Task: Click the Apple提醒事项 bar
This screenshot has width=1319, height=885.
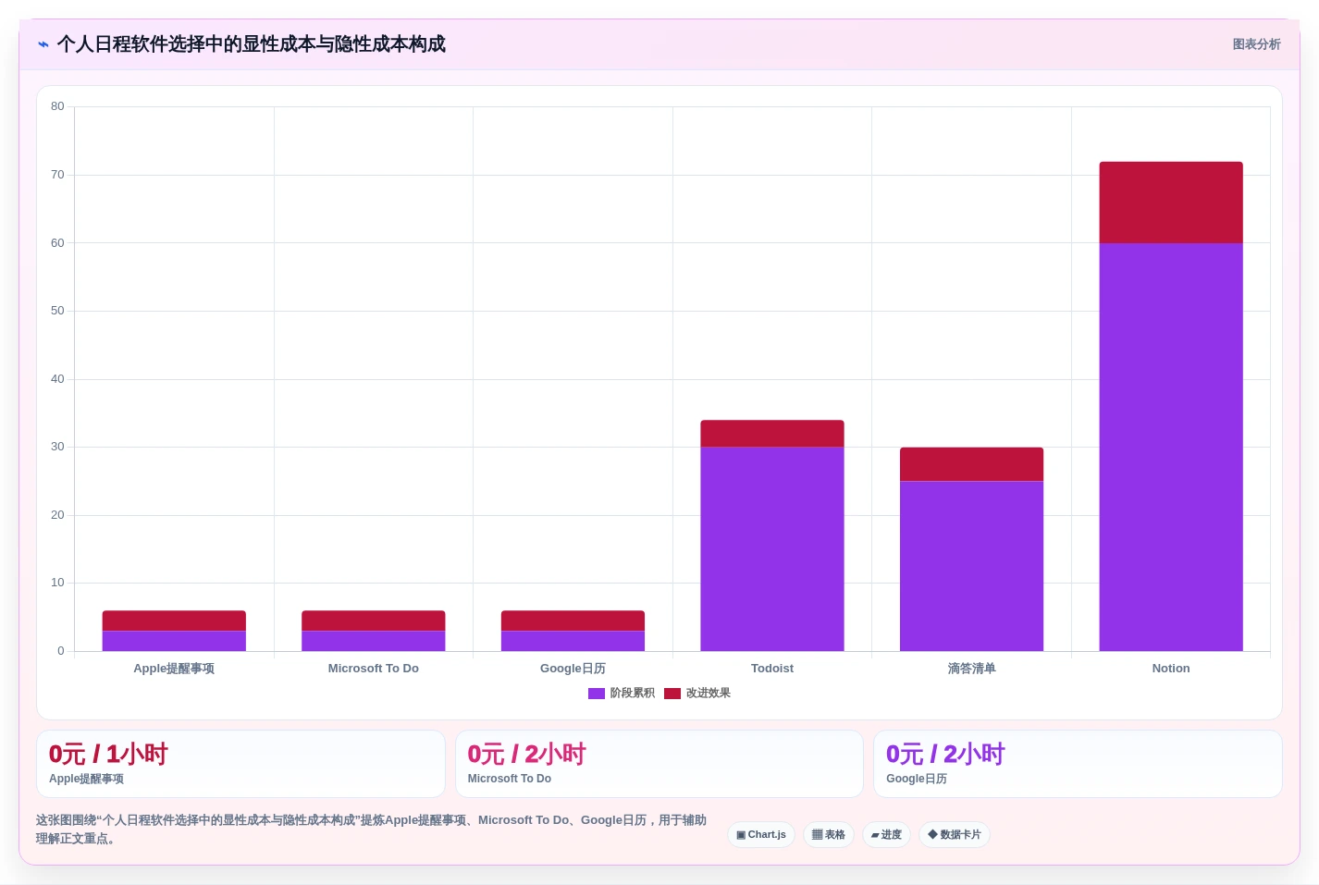Action: point(174,631)
